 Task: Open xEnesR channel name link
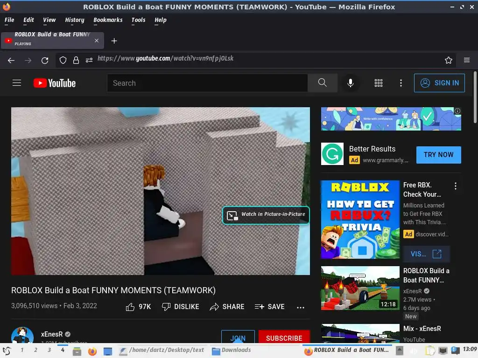pos(52,334)
